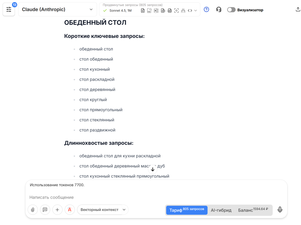The height and width of the screenshot is (225, 301).
Task: Open the toolbar chevron for more export options
Action: (195, 10)
